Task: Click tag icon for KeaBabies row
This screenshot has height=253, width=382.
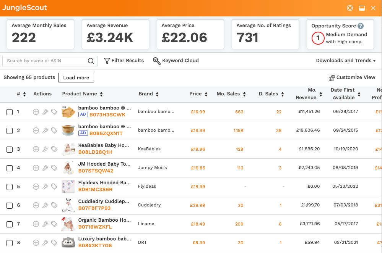Action: [x=54, y=149]
